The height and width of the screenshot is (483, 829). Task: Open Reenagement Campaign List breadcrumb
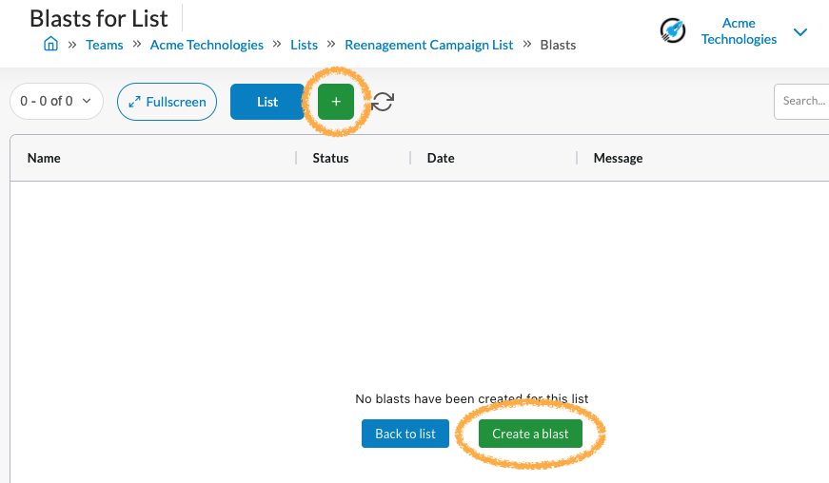pos(428,45)
